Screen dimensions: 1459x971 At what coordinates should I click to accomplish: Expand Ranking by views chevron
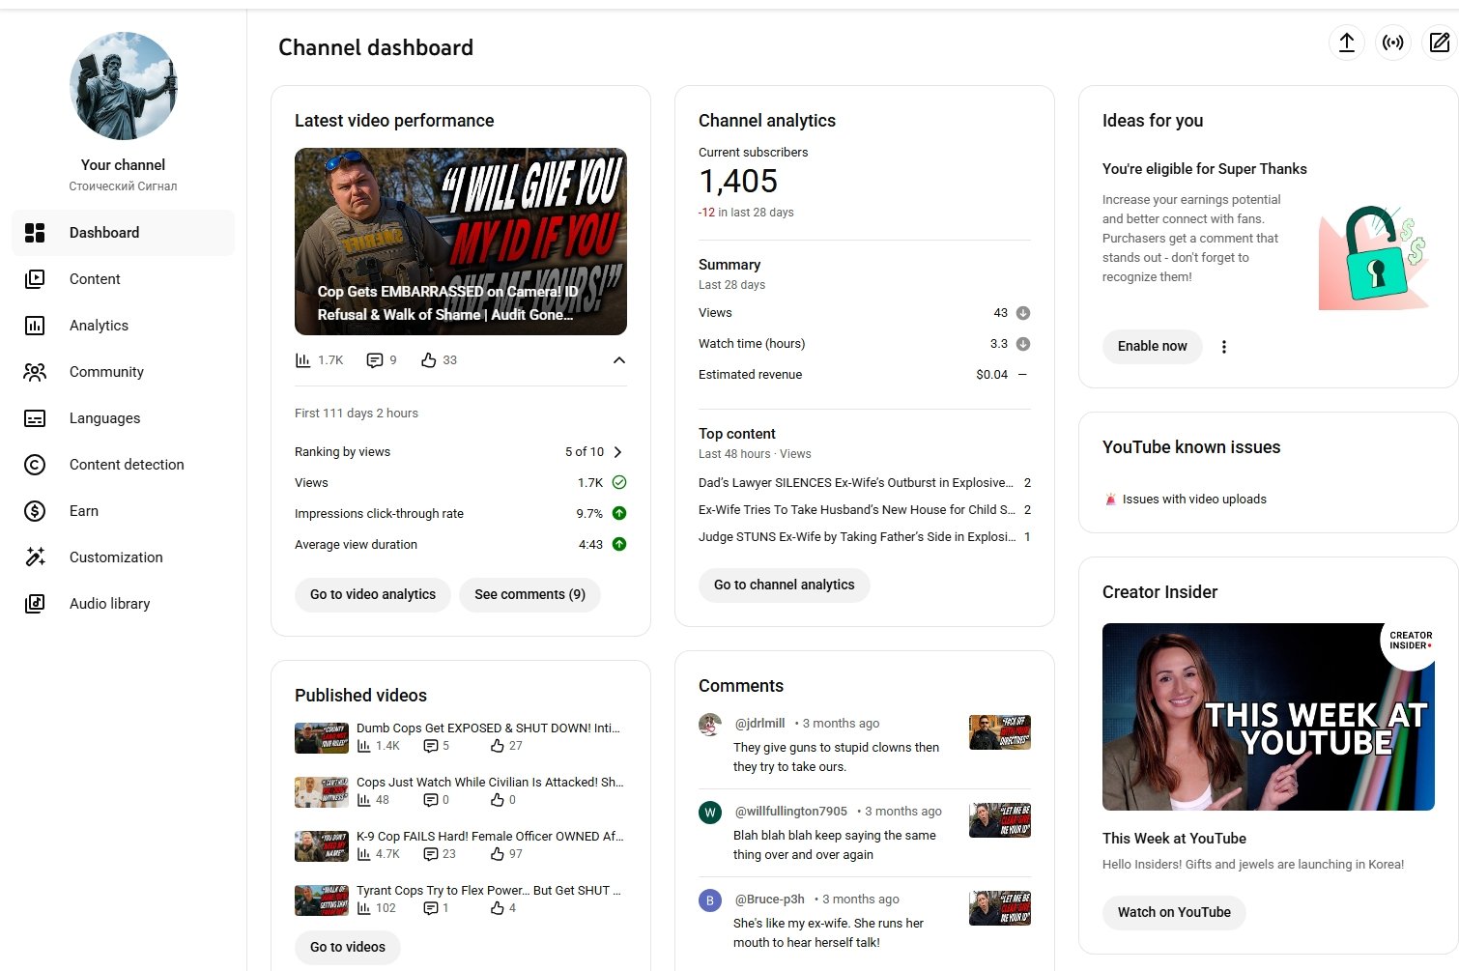click(618, 452)
